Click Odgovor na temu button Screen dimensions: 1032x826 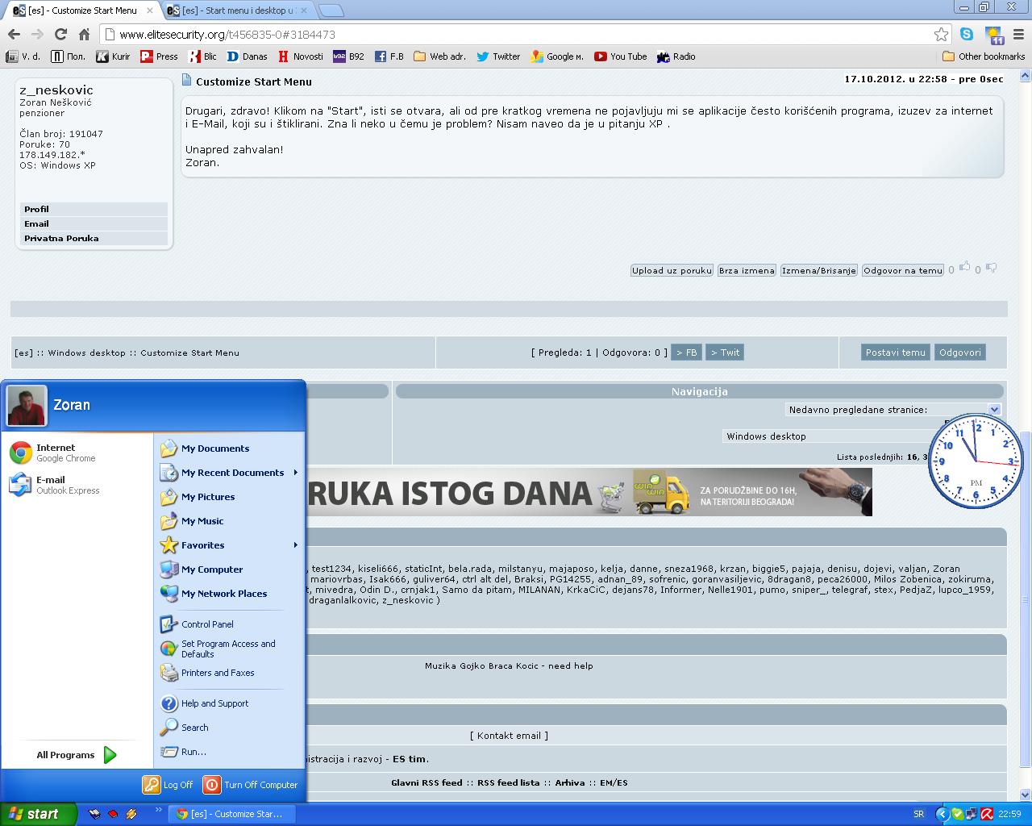[903, 271]
